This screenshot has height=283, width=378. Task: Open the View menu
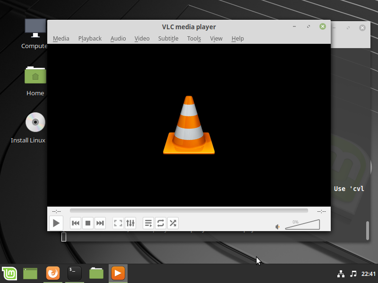[216, 39]
